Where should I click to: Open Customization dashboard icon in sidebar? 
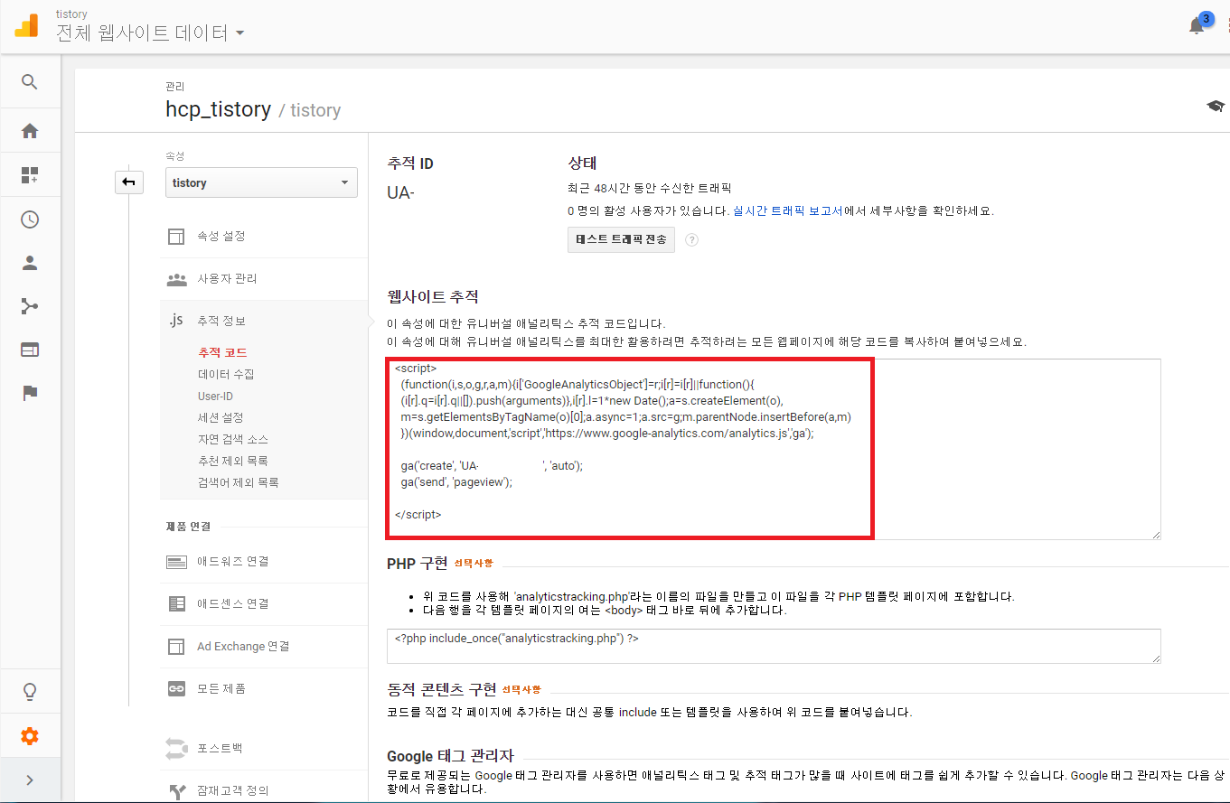pos(30,175)
